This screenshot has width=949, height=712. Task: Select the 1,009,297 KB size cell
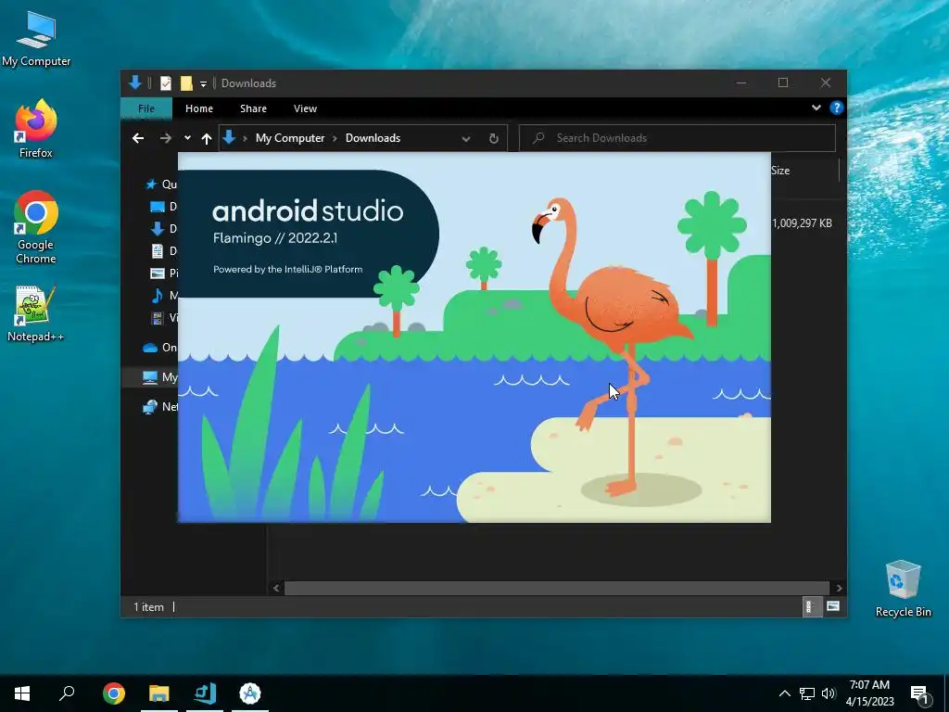point(802,223)
